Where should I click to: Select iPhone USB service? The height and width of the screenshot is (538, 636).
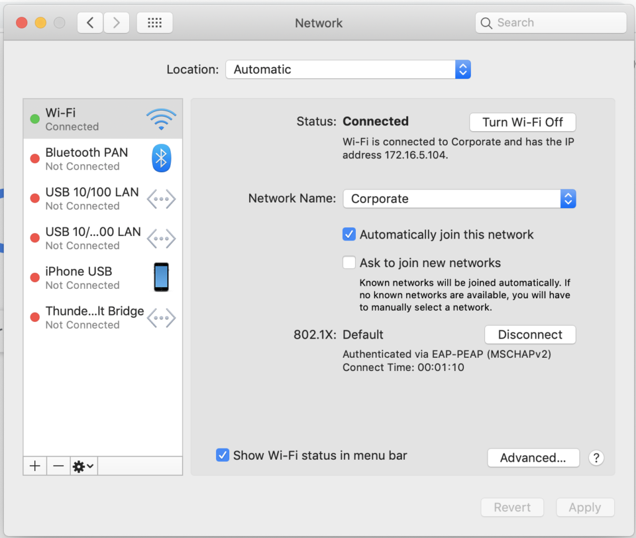102,278
